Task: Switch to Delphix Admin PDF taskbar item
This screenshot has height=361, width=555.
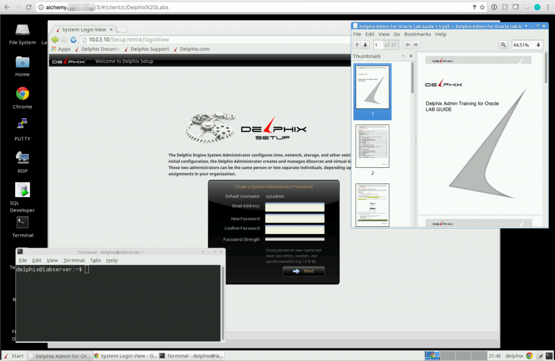Action: pos(60,356)
